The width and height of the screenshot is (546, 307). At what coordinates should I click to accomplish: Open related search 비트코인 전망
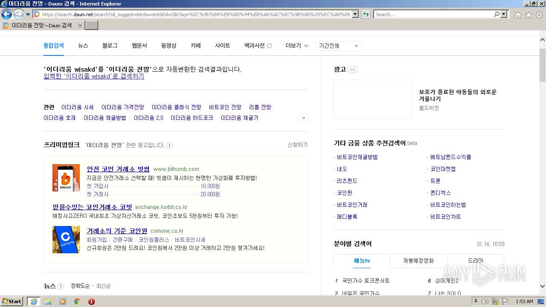coord(225,107)
